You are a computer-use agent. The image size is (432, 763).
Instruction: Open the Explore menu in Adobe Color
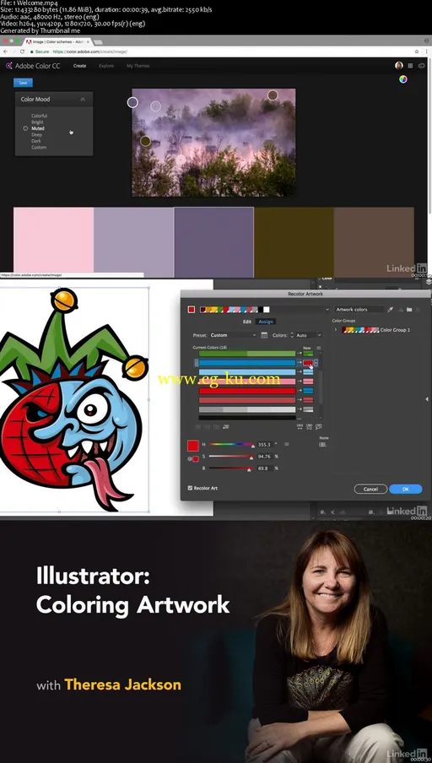[x=106, y=66]
